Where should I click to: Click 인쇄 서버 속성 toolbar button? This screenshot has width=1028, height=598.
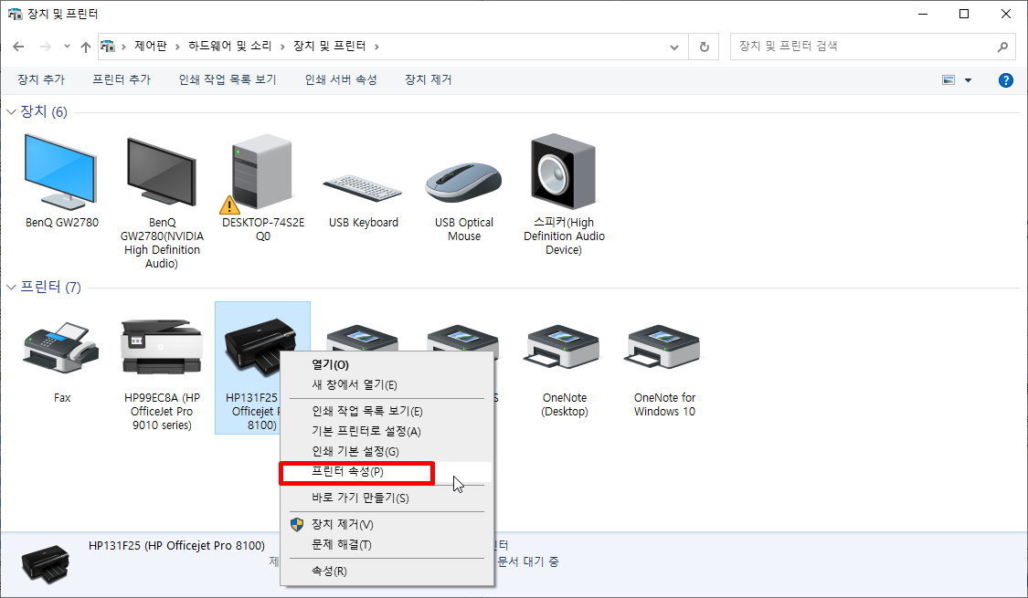coord(341,80)
